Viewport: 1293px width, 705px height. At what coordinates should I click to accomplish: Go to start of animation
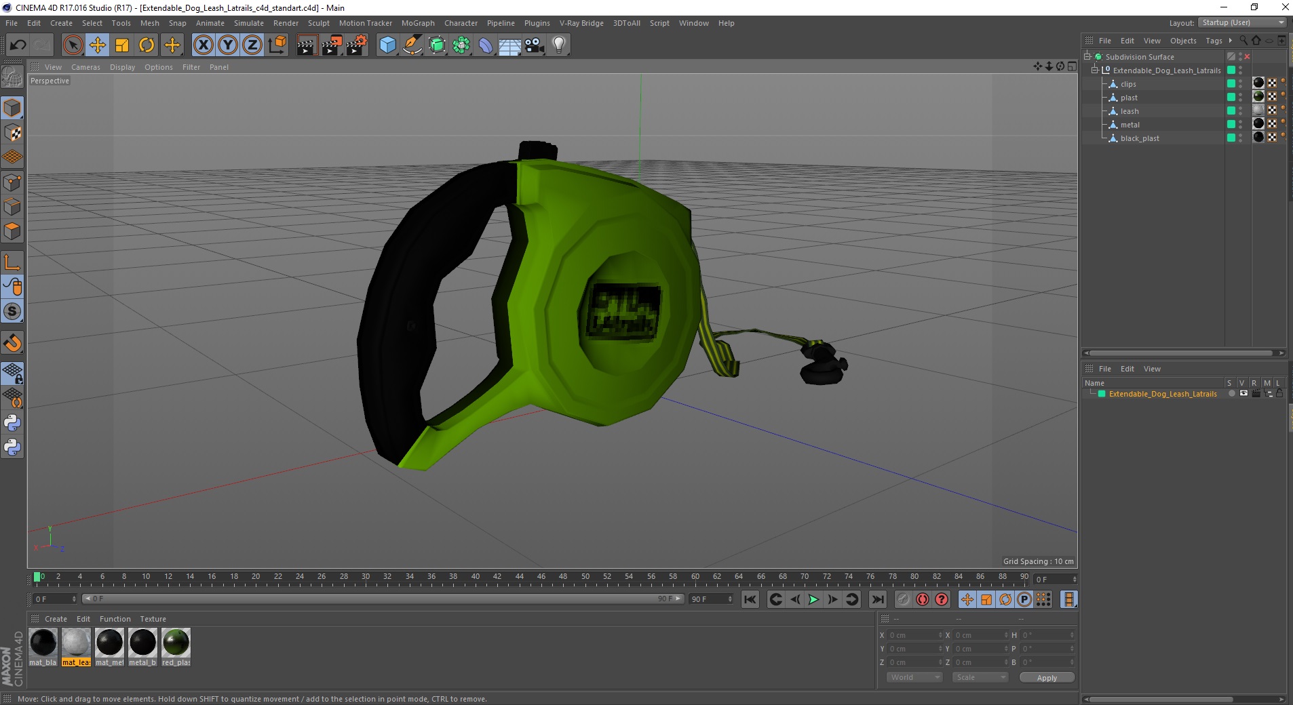[750, 599]
